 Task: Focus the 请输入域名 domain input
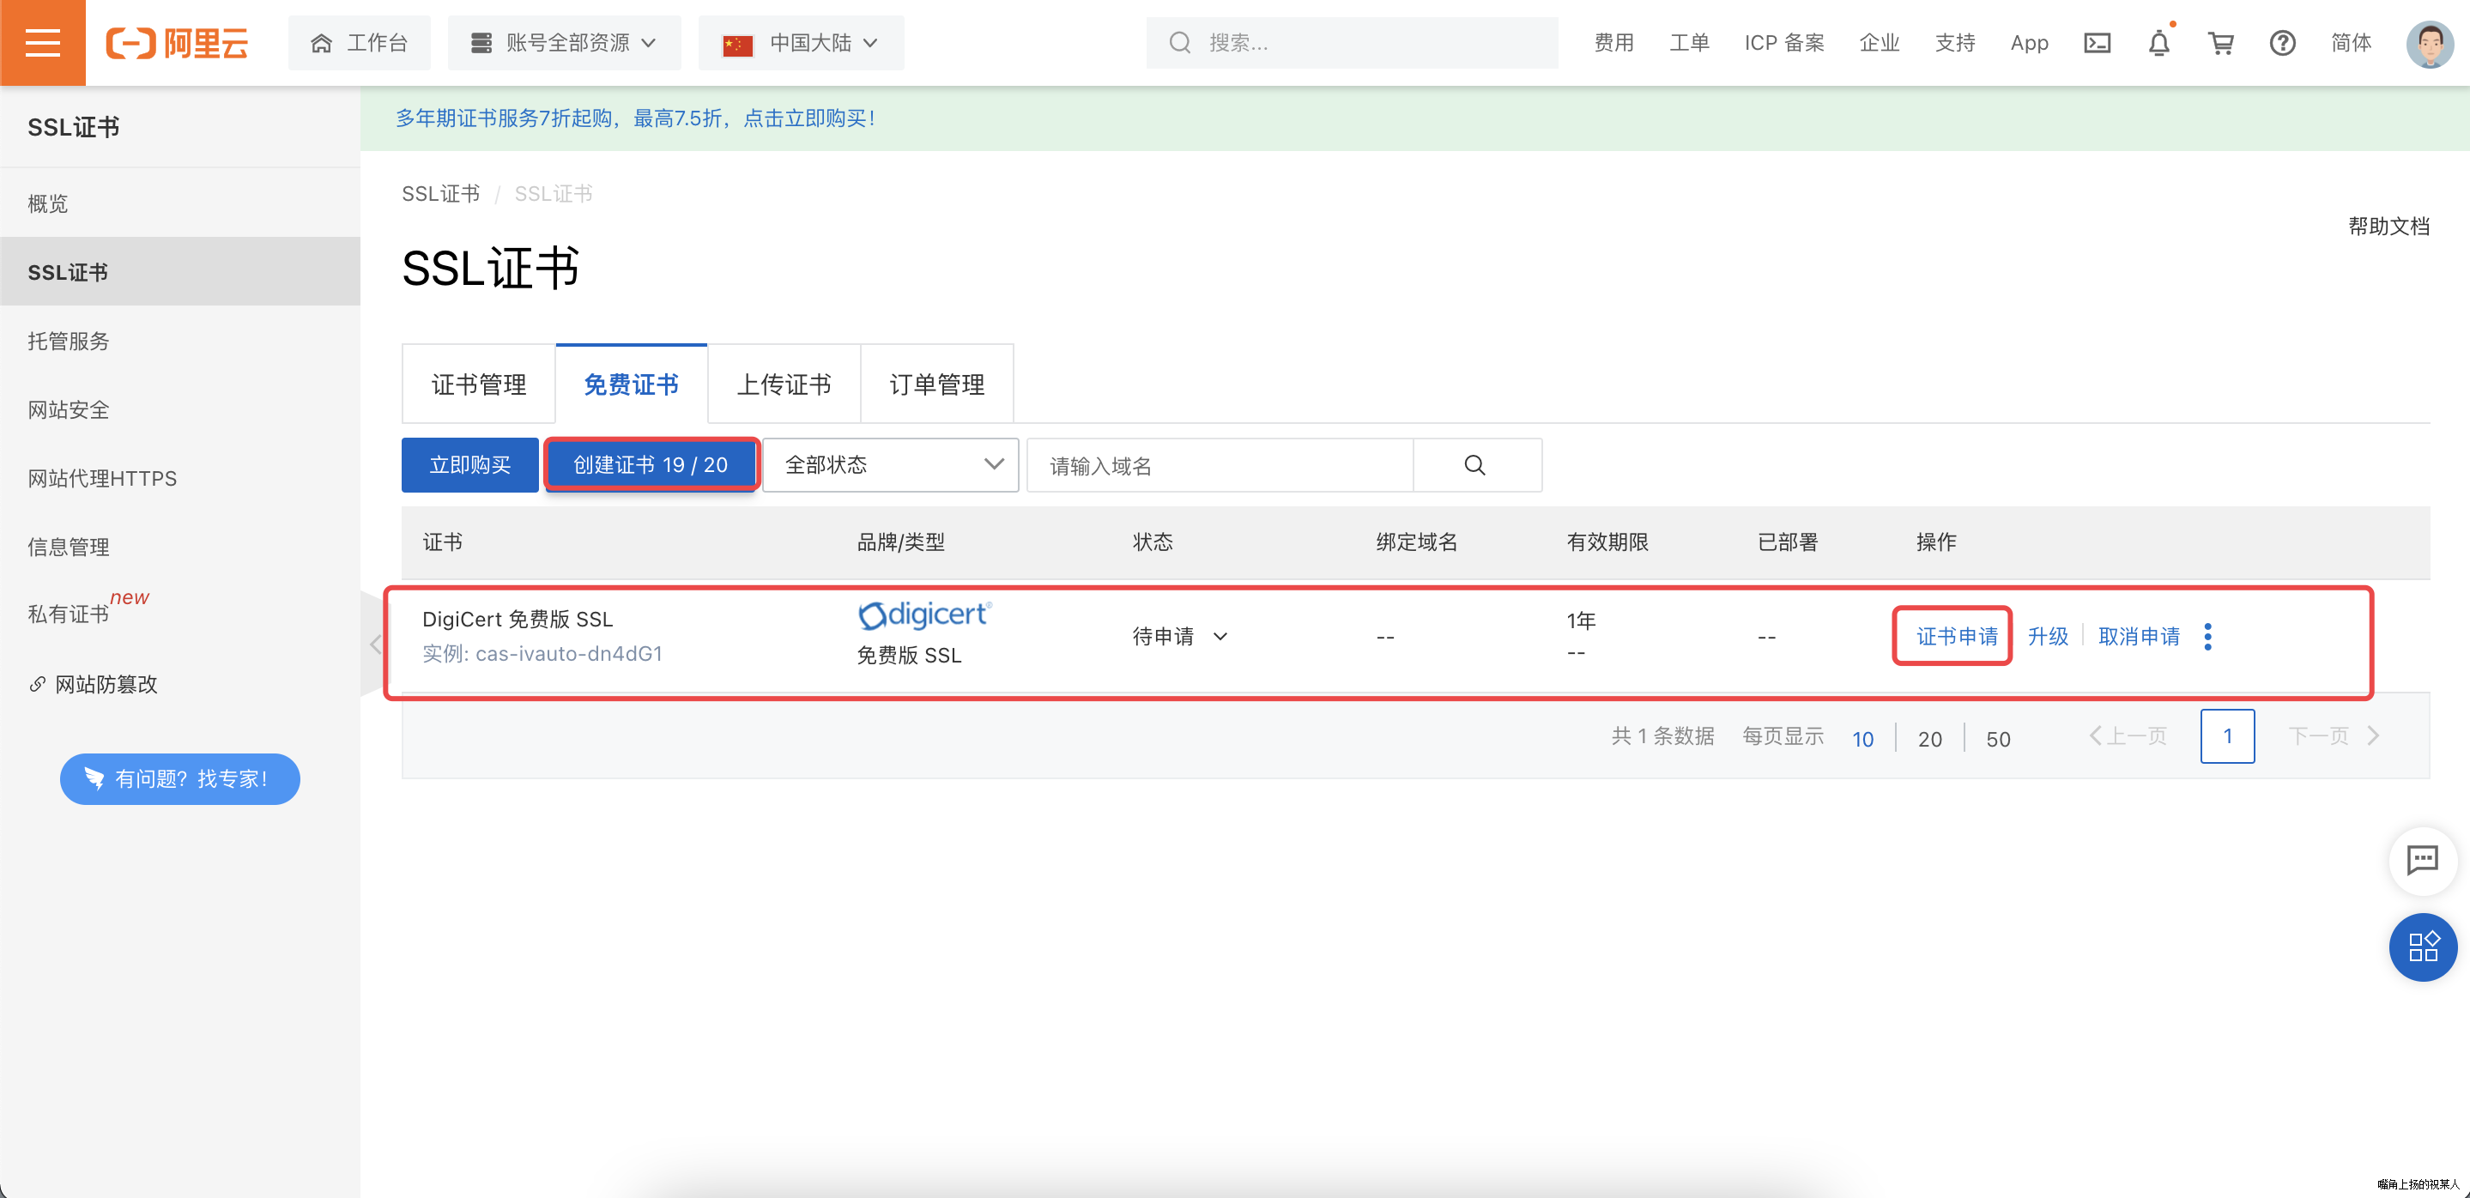click(1220, 465)
